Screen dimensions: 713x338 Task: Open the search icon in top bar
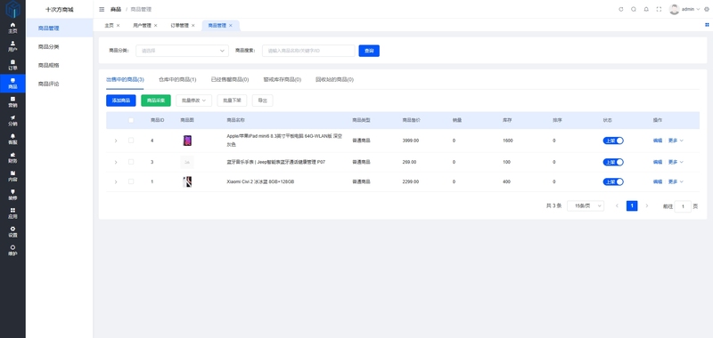tap(634, 9)
